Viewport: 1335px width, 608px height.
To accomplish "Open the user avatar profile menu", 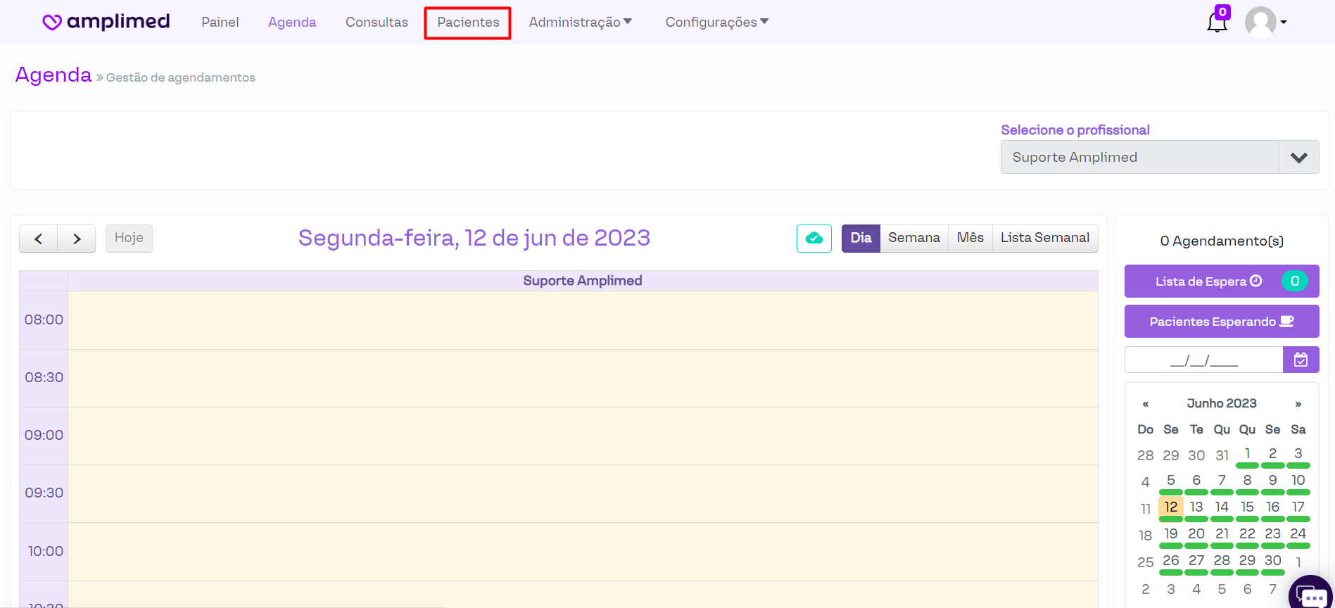I will coord(1265,22).
